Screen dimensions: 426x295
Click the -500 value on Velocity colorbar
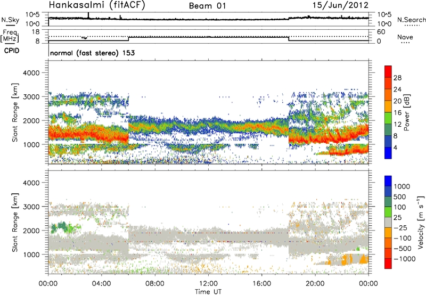403,249
